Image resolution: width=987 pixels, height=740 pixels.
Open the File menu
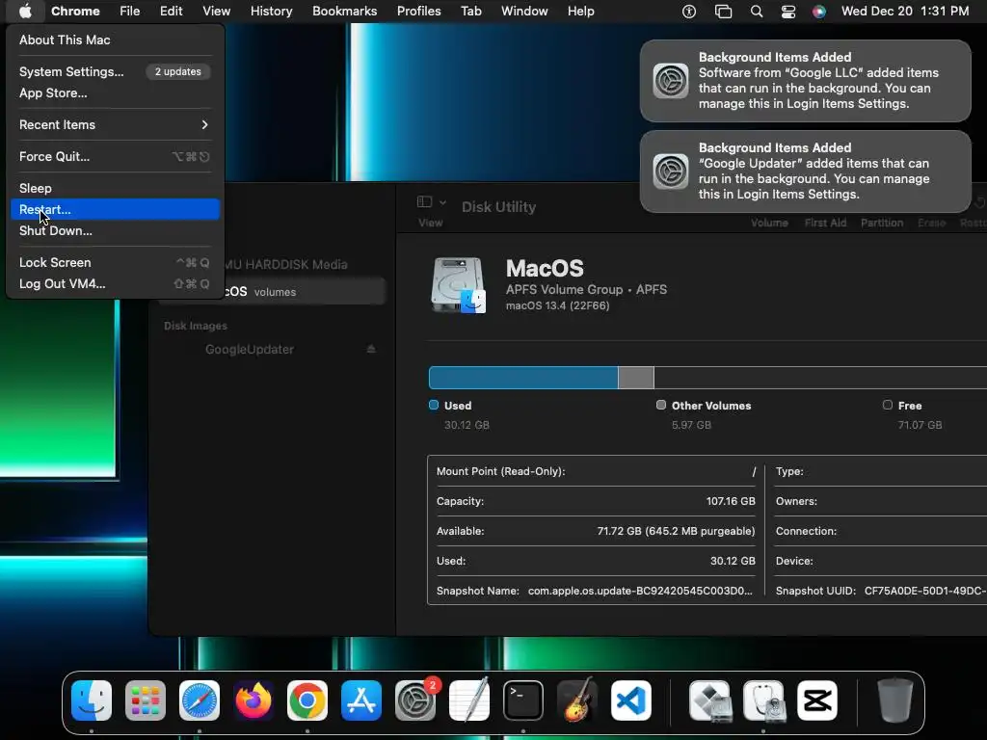[x=130, y=12]
